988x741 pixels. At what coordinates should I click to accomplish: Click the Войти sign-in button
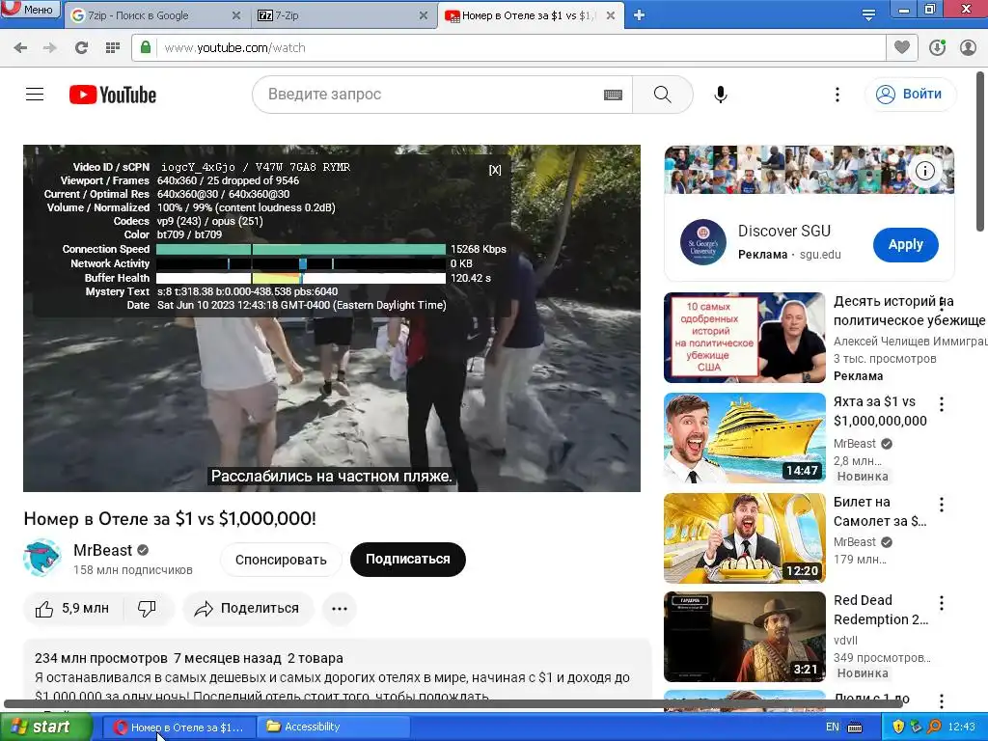pos(910,95)
